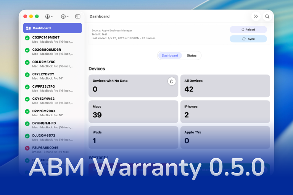Switch to the Dashboard segment tab
This screenshot has width=293, height=195.
click(170, 56)
